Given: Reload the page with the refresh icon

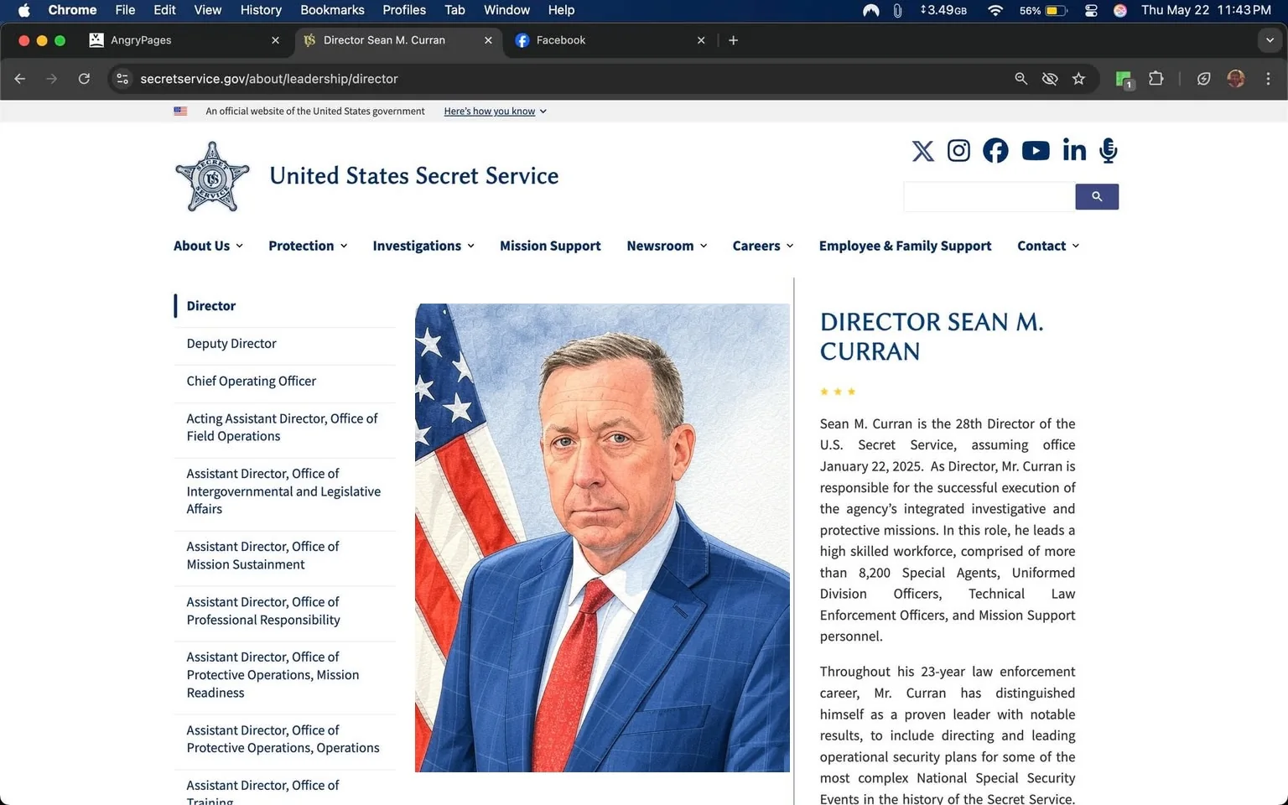Looking at the screenshot, I should (84, 79).
